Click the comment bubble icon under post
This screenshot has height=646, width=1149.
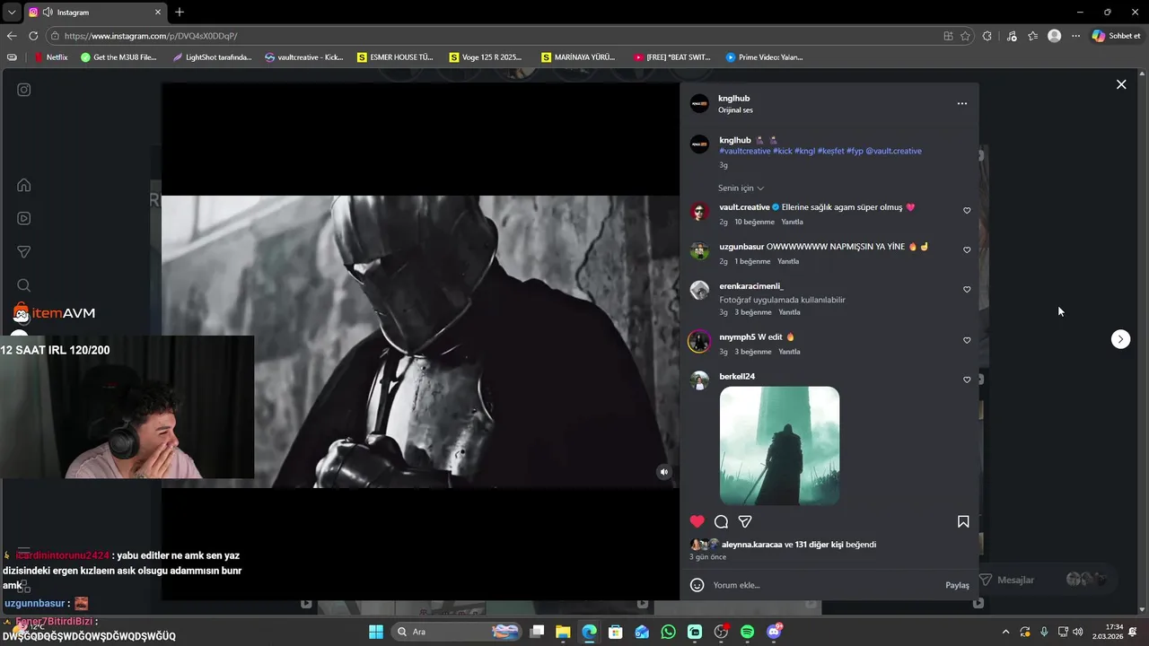point(721,521)
